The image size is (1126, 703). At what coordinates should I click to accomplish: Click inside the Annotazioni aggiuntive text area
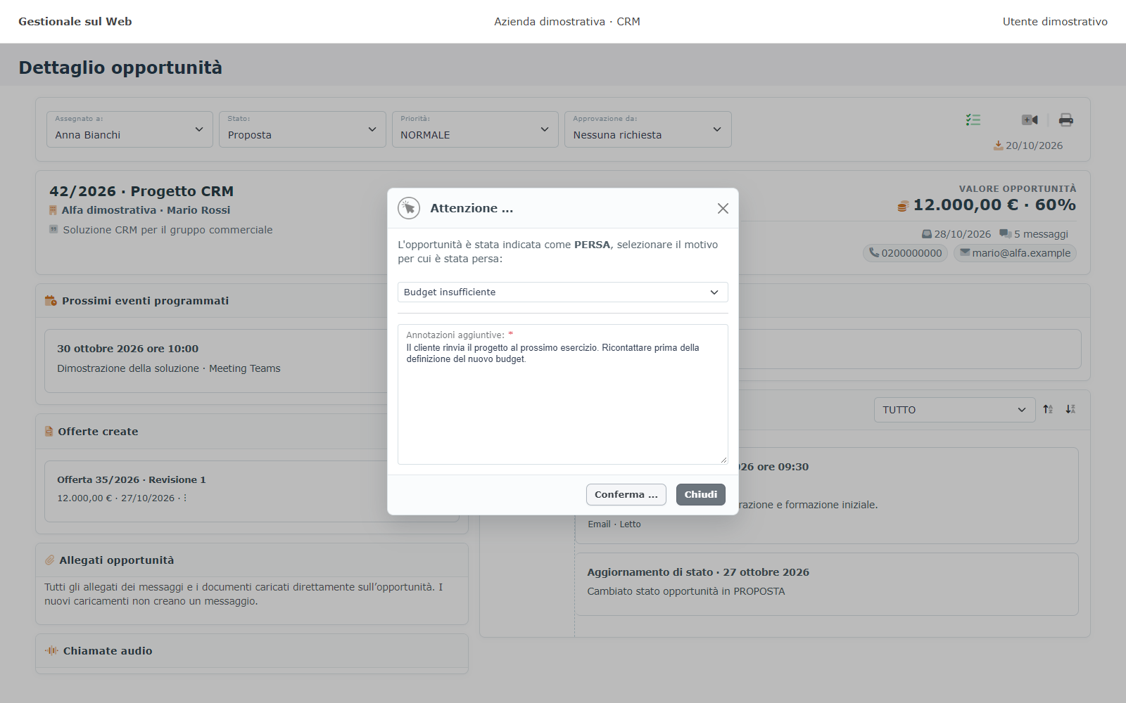[x=563, y=394]
